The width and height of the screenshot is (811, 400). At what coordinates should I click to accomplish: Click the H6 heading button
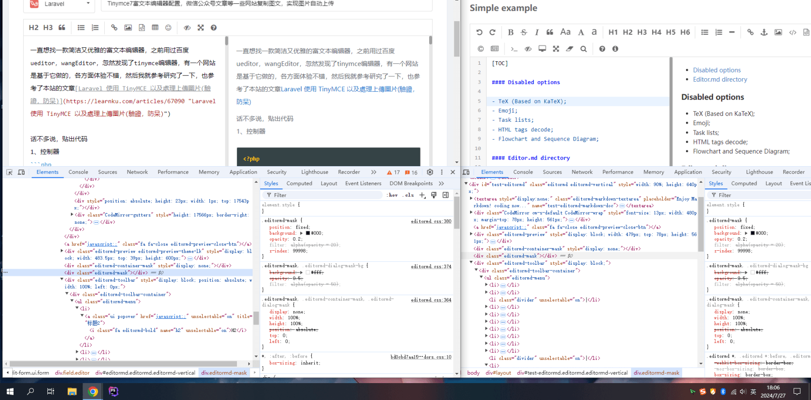[x=685, y=32]
